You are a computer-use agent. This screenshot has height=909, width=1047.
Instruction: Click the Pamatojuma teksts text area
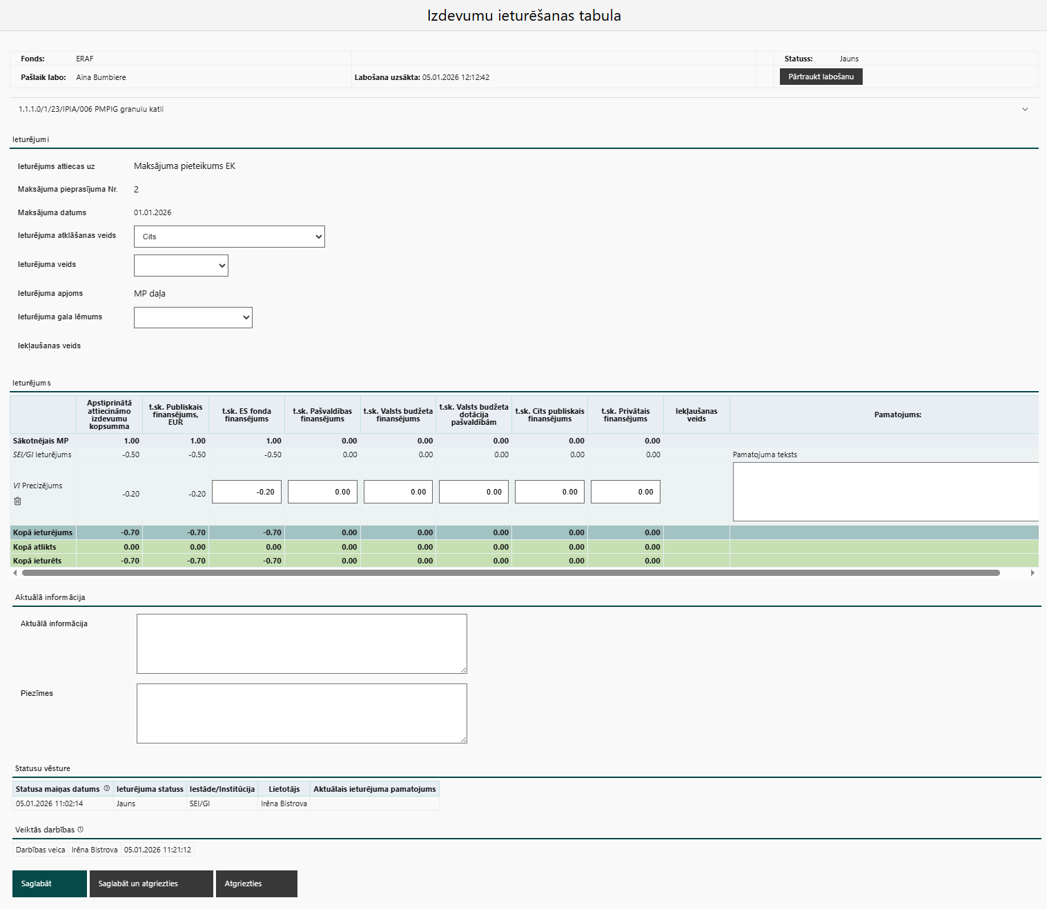click(x=885, y=492)
